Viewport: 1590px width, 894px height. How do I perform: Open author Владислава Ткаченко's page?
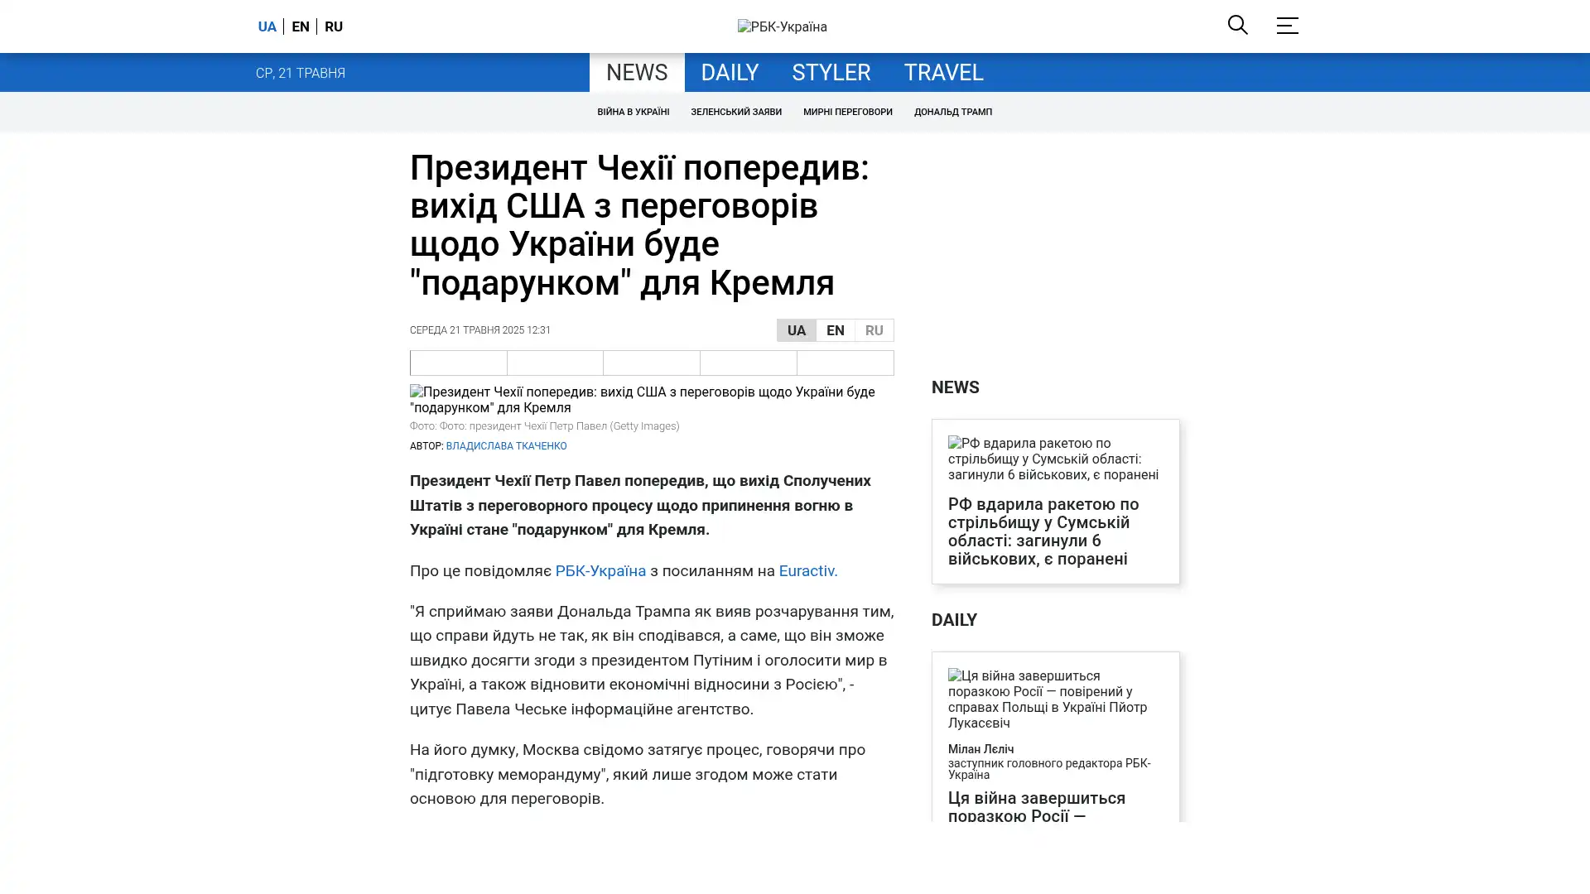[x=506, y=446]
